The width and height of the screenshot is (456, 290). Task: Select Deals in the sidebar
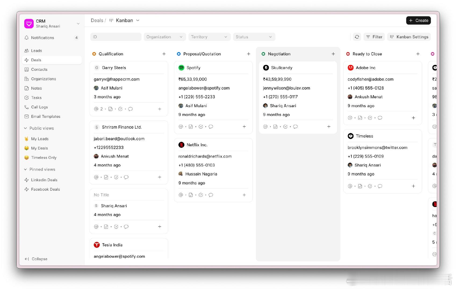(52, 60)
